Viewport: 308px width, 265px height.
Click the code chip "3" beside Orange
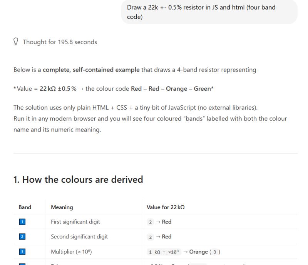(x=214, y=252)
